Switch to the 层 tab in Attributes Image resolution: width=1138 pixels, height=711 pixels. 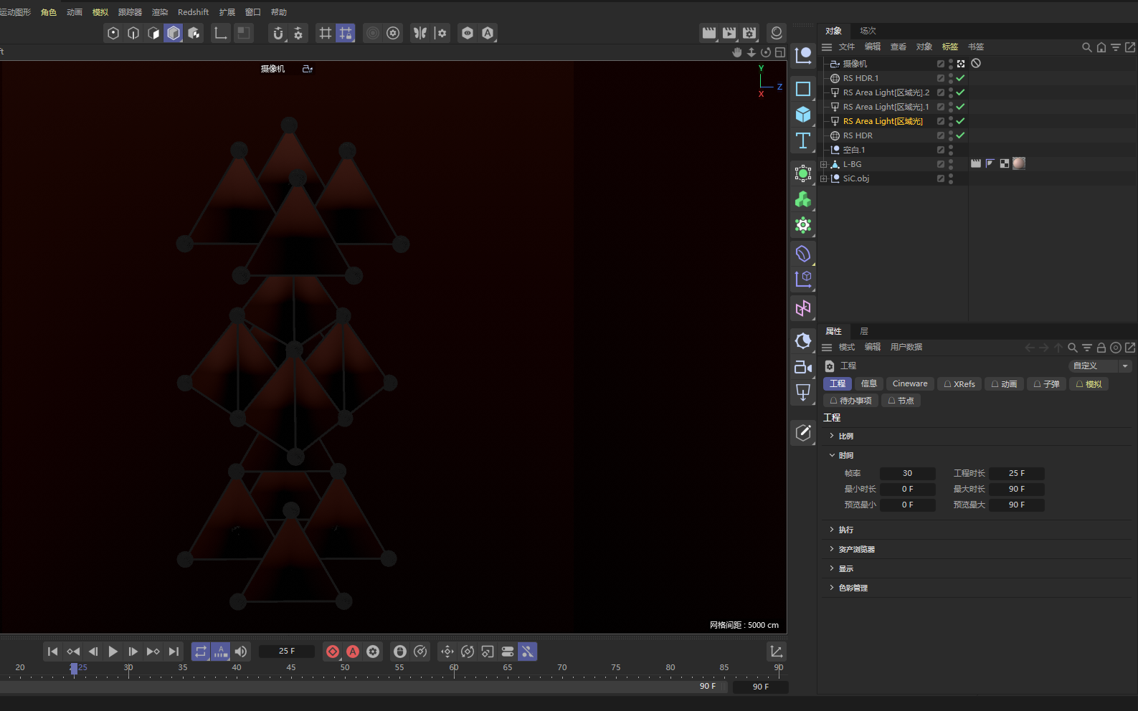click(x=864, y=331)
